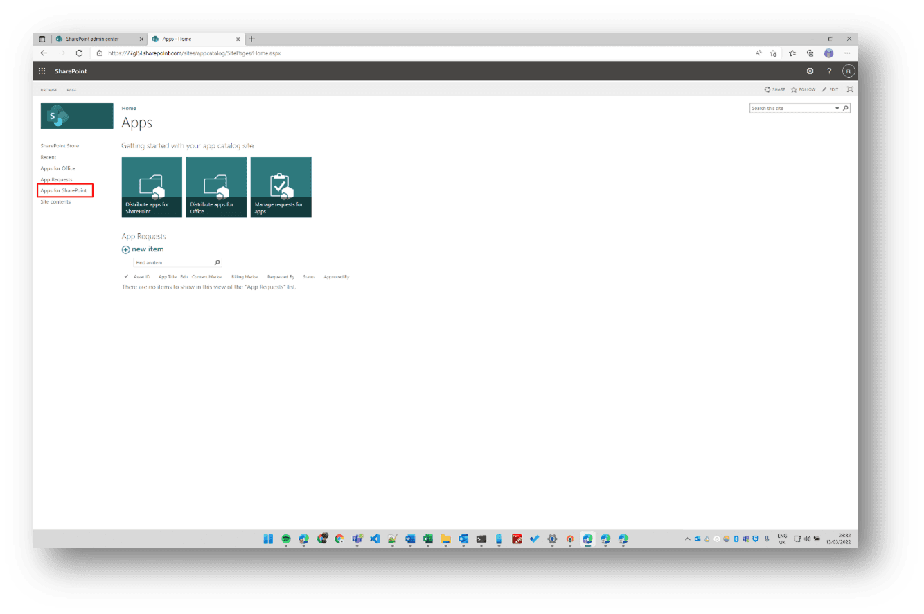Click the SharePoint title in header

coord(71,71)
